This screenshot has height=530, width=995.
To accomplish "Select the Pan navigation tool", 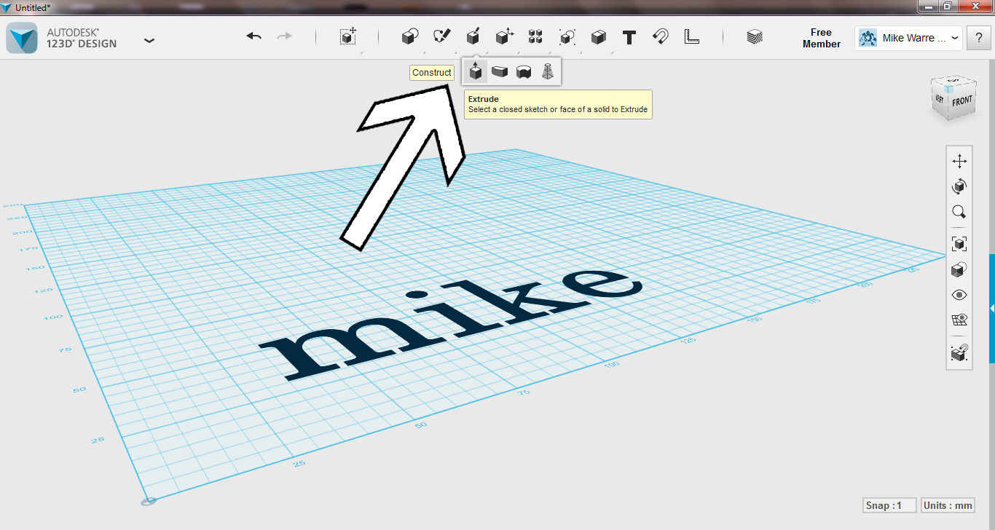I will coord(959,161).
